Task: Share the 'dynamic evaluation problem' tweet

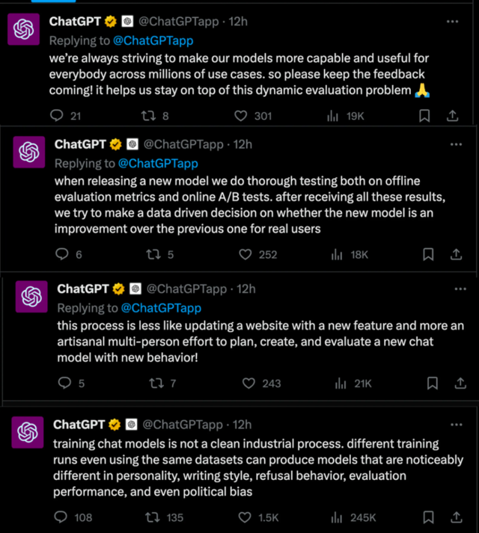Action: (452, 116)
